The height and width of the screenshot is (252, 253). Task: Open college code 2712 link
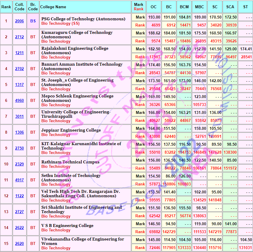click(19, 37)
